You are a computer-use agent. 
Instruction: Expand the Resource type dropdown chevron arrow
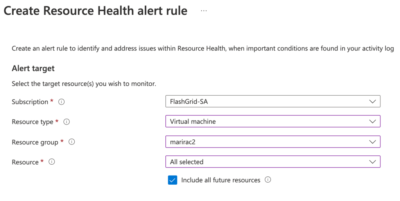(372, 121)
